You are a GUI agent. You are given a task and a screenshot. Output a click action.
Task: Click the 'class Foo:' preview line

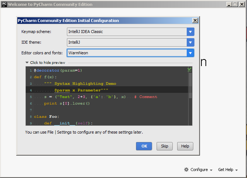(x=46, y=117)
